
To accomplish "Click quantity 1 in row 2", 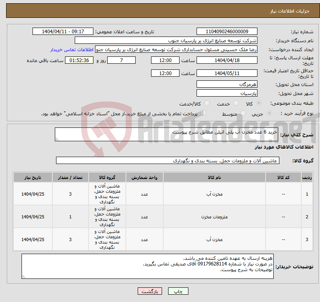I will (70, 217).
